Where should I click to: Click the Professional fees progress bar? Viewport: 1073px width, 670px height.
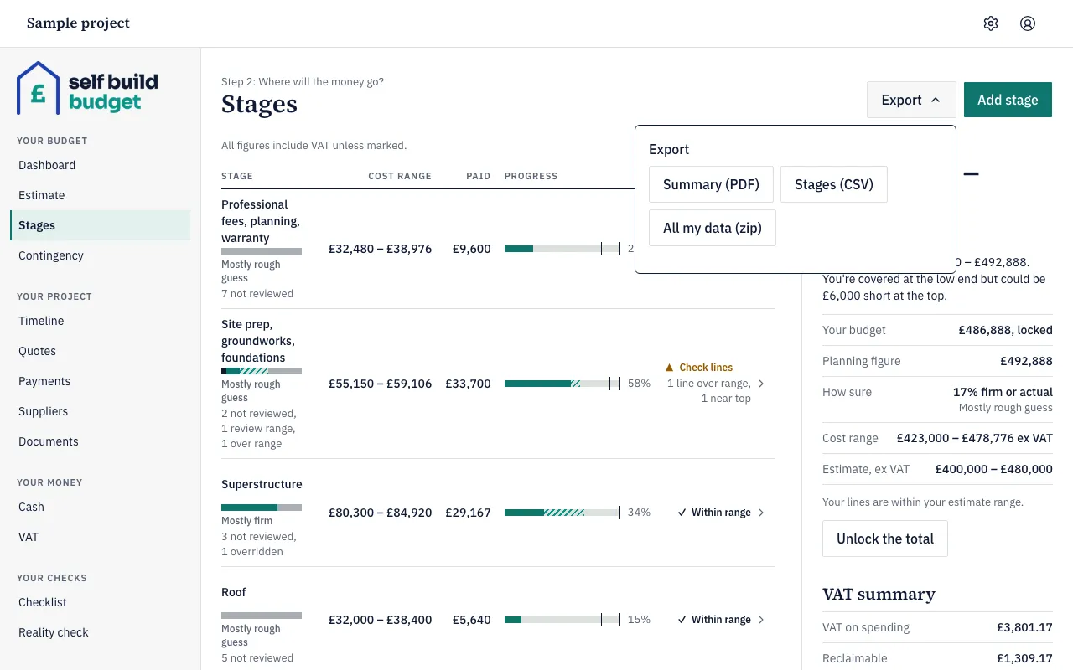[x=562, y=249]
